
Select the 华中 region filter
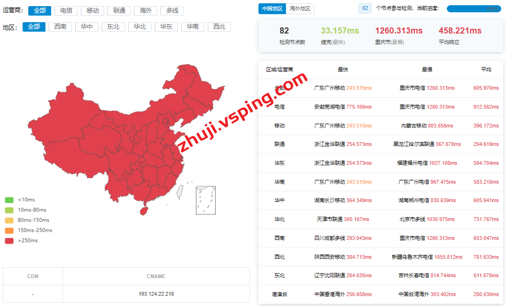(x=87, y=27)
